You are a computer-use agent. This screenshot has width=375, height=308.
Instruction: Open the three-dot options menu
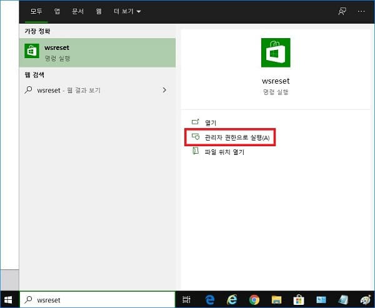[x=361, y=11]
